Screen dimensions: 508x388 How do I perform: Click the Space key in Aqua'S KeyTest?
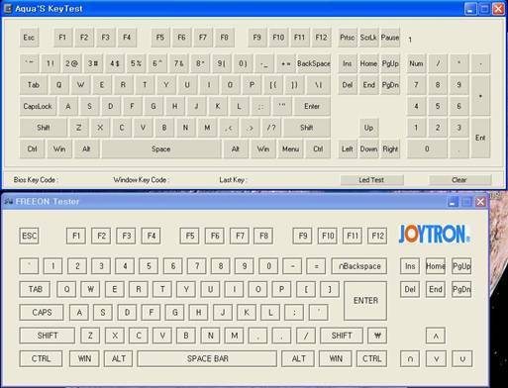(161, 149)
